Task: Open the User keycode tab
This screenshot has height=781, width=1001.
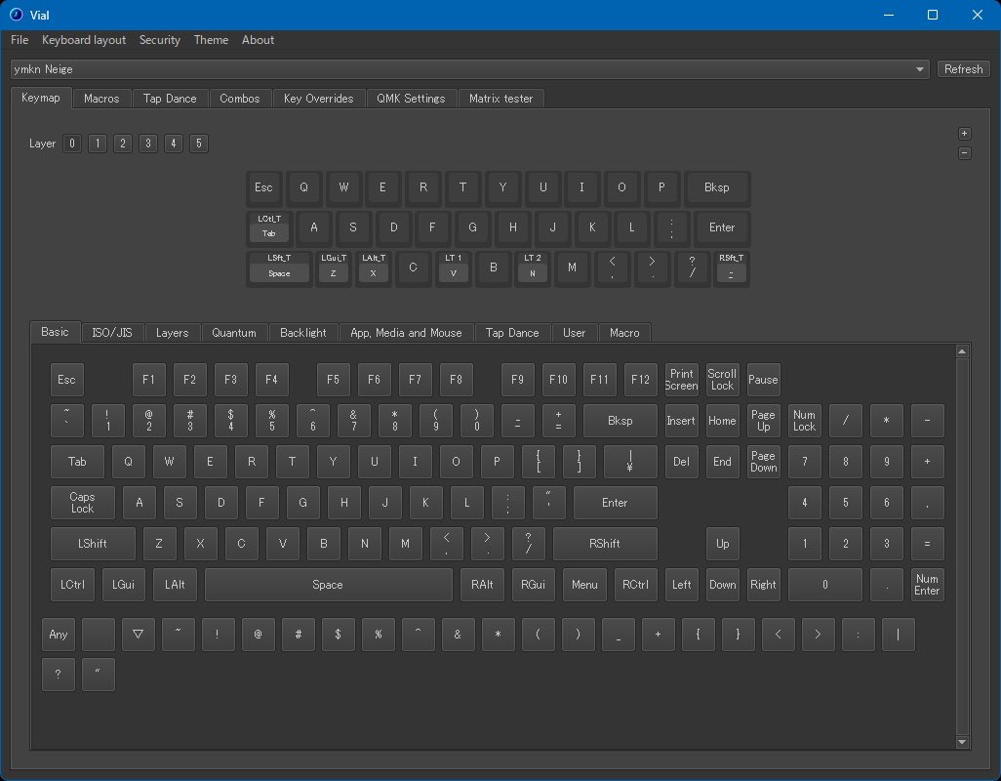Action: click(574, 333)
